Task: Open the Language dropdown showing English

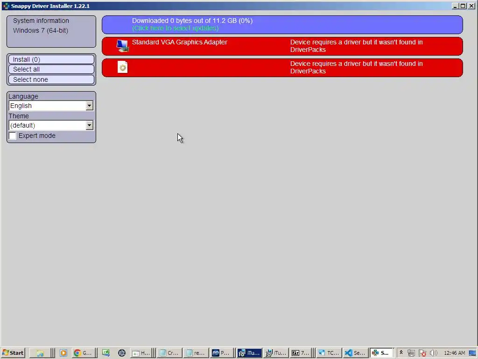Action: pos(51,106)
